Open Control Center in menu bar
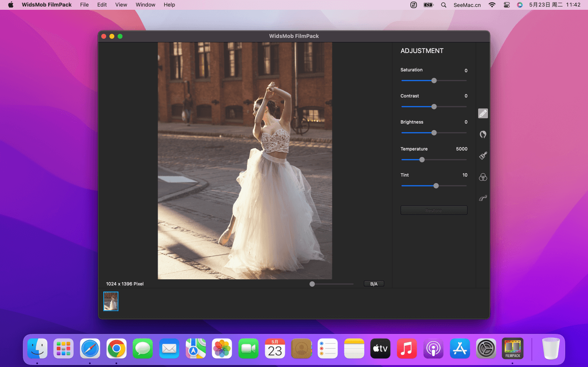The height and width of the screenshot is (367, 588). tap(506, 5)
